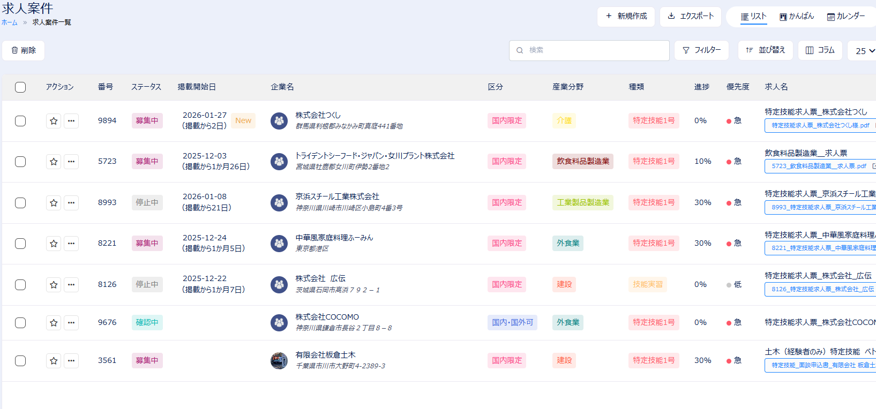The image size is (876, 409).
Task: Favorite job 8993 with the star icon
Action: coord(54,203)
